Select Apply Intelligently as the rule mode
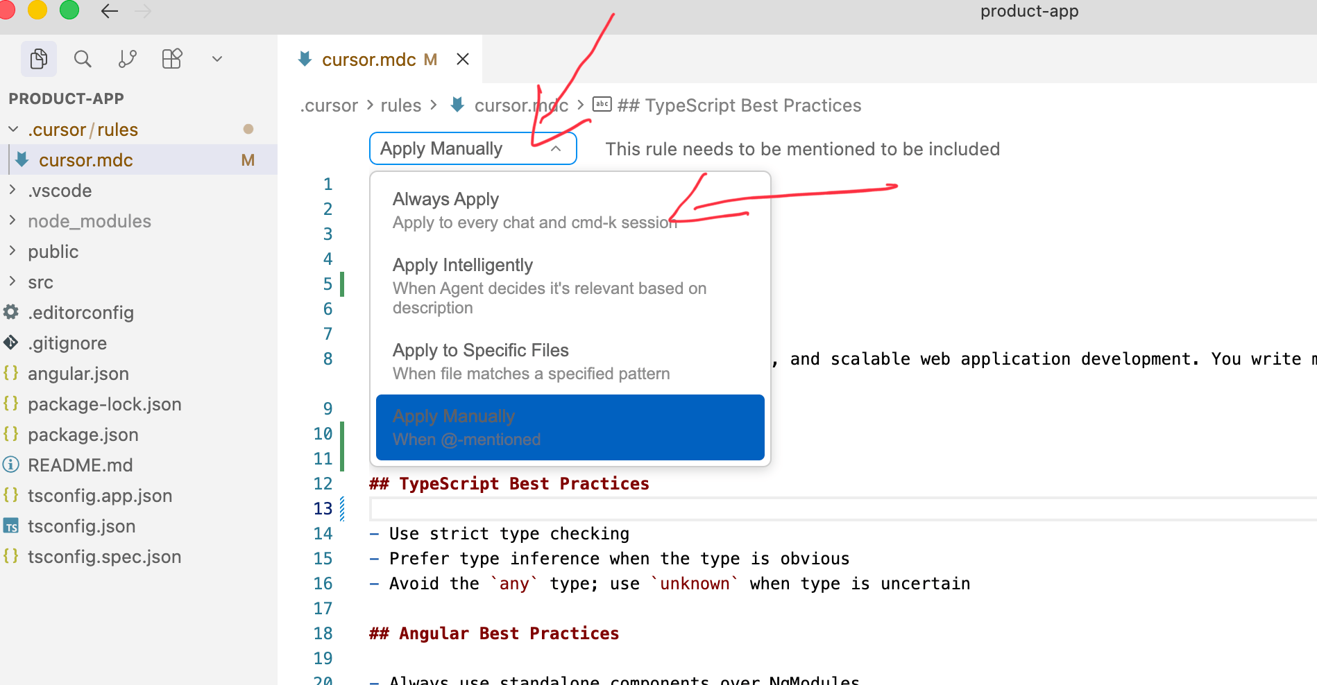This screenshot has height=685, width=1317. coord(463,265)
